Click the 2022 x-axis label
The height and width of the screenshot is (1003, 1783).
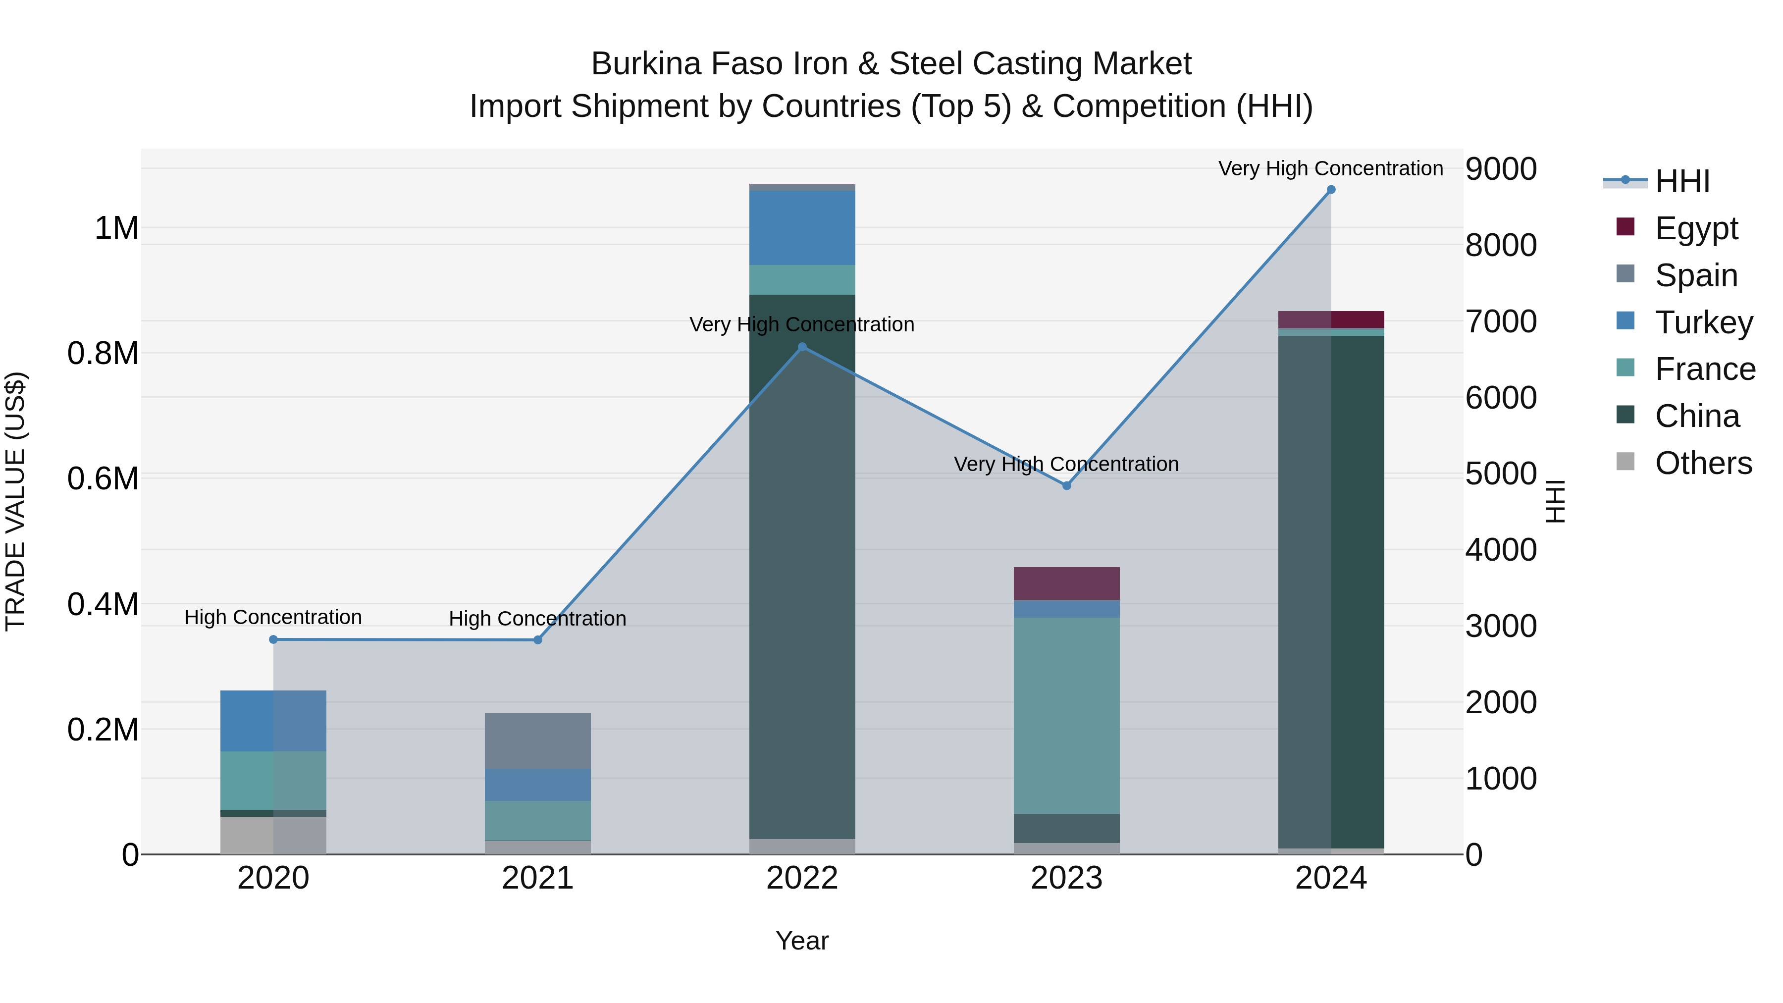pyautogui.click(x=802, y=878)
